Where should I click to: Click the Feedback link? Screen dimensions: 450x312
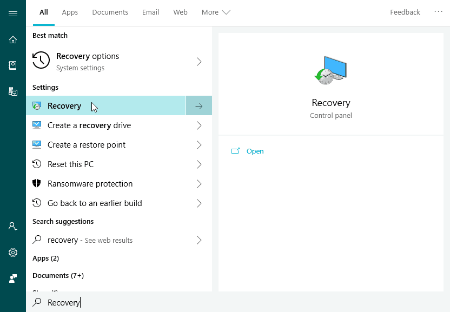(405, 12)
